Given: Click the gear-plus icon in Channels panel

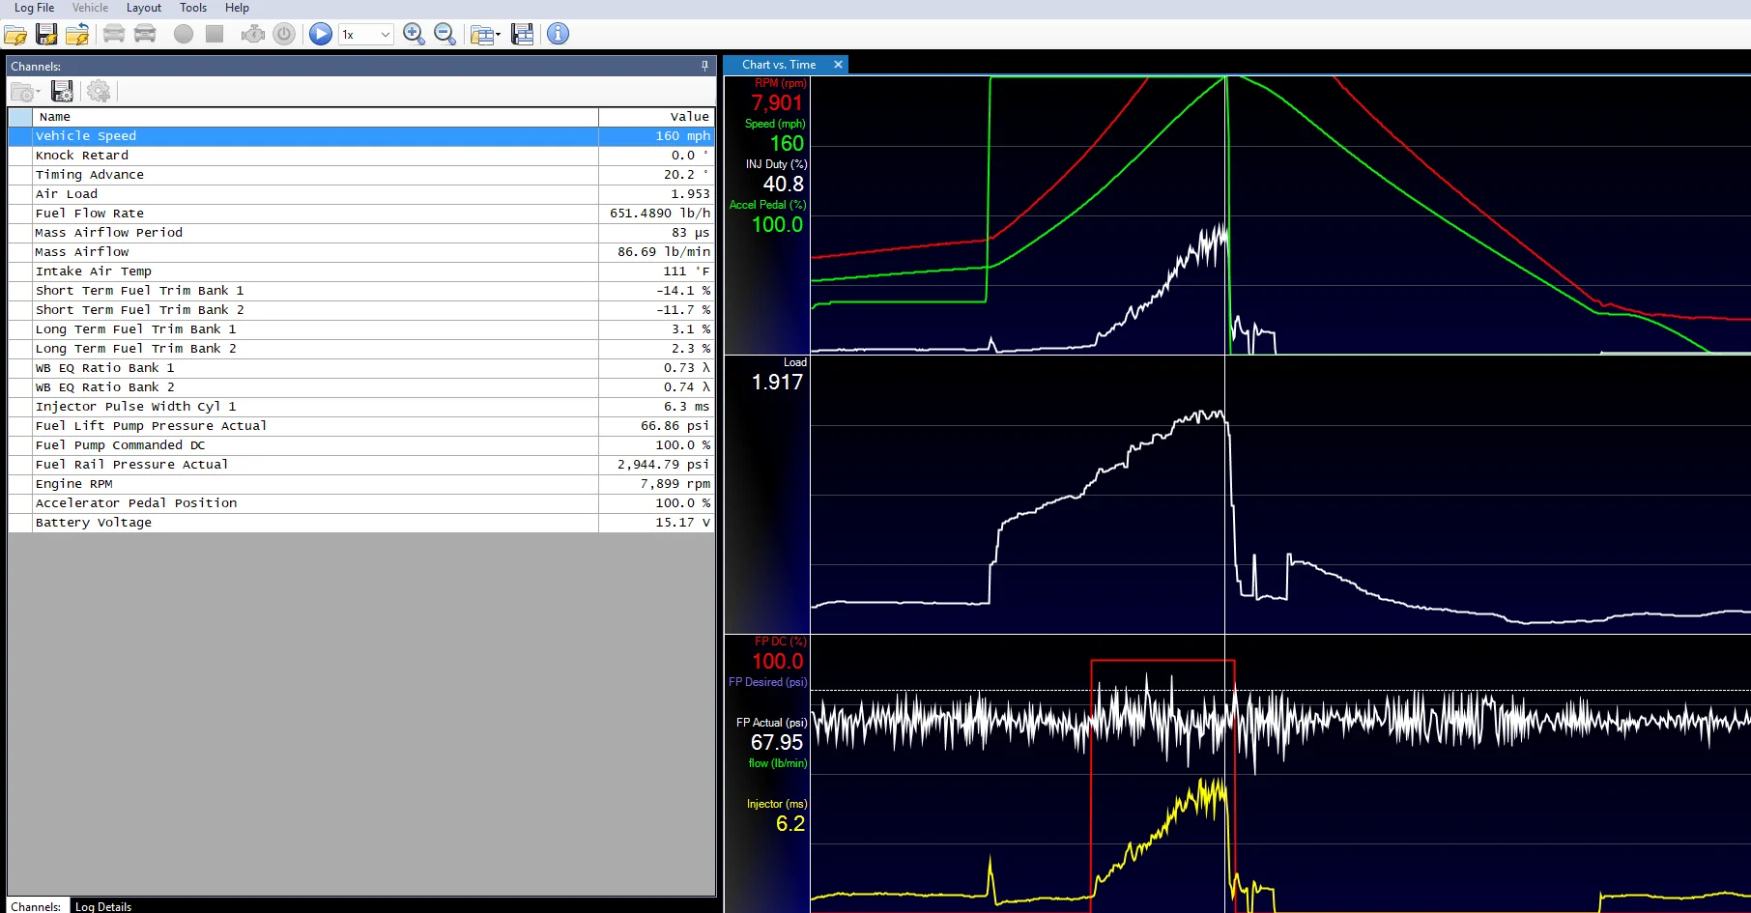Looking at the screenshot, I should click(x=99, y=92).
